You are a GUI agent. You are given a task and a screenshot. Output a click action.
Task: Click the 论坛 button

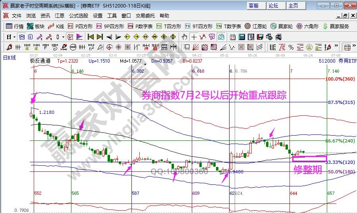coord(273,6)
